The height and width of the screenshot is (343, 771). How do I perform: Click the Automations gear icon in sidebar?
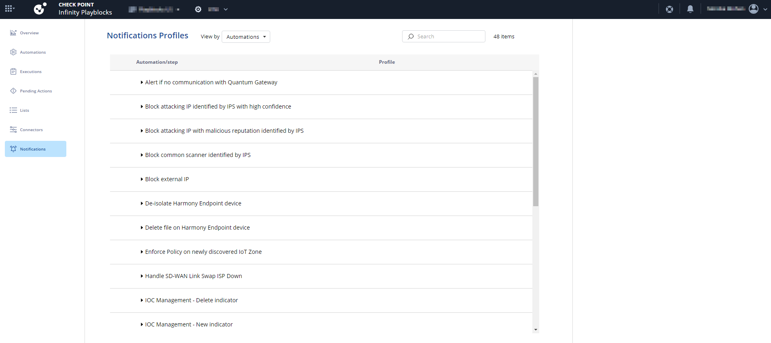coord(13,52)
